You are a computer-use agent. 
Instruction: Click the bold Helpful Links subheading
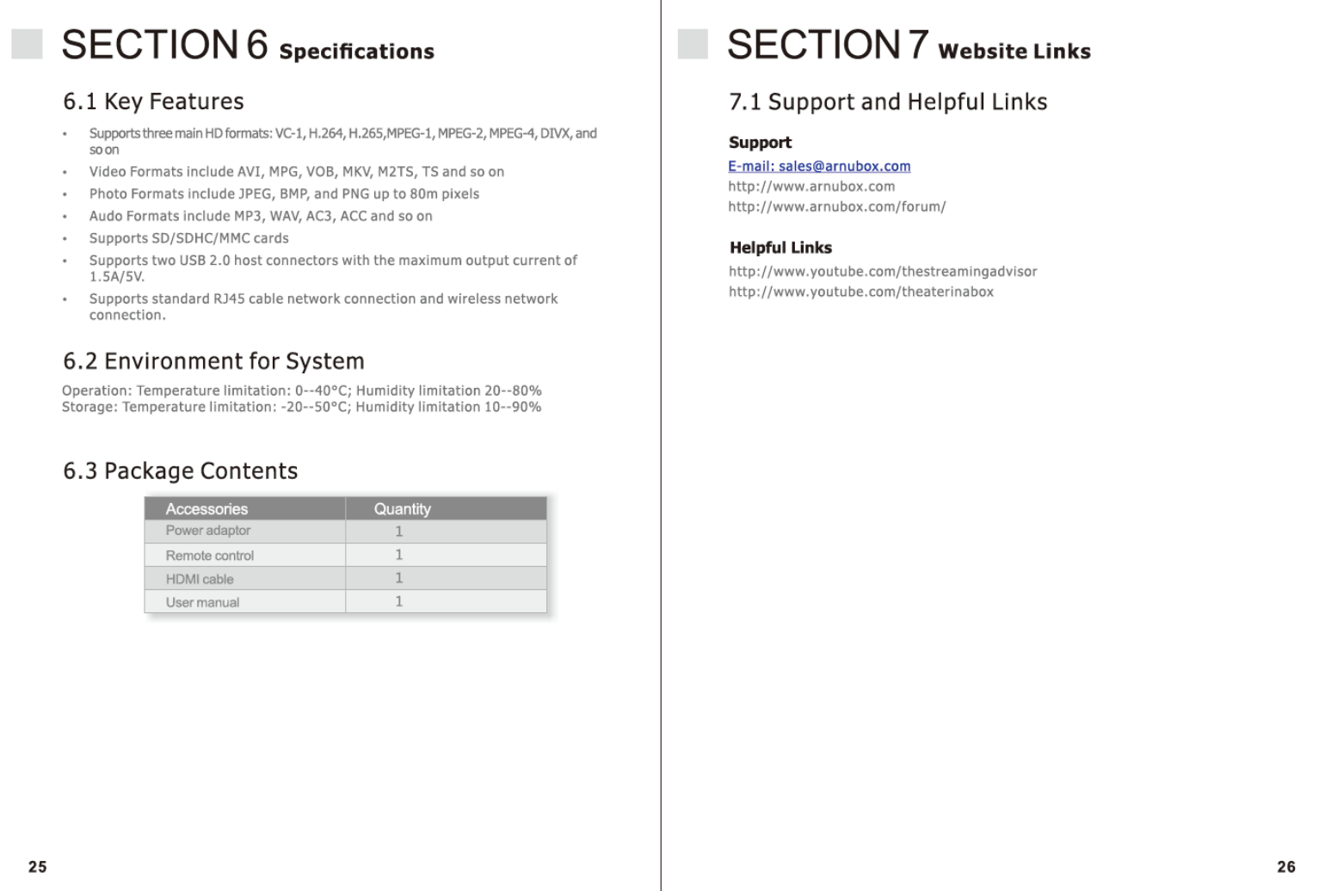(780, 248)
